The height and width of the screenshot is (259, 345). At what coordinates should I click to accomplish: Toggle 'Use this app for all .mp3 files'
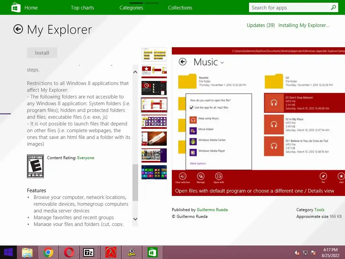click(191, 108)
